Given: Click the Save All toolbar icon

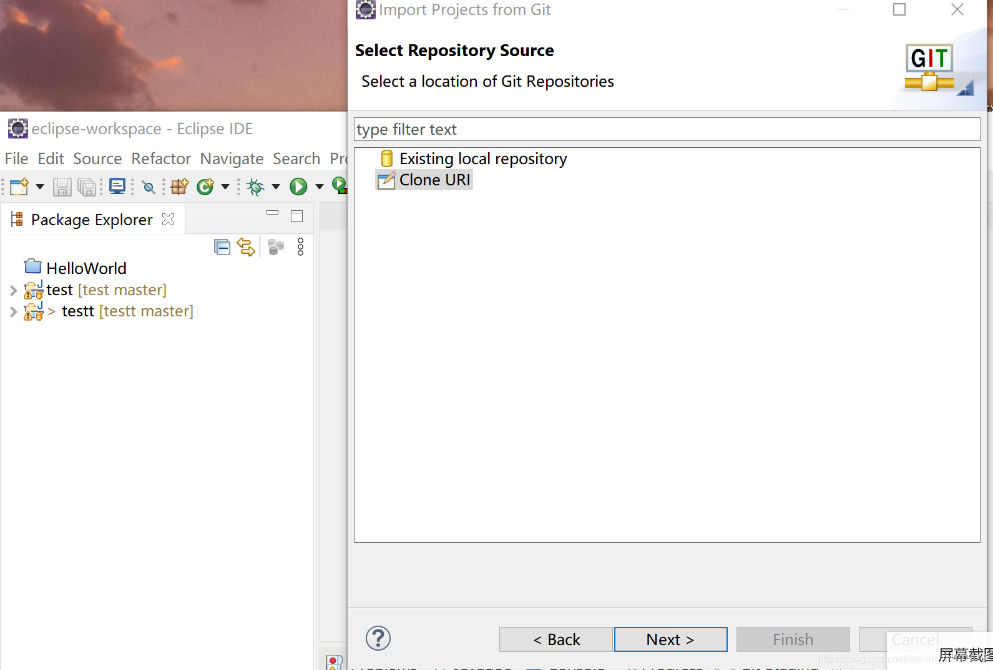Looking at the screenshot, I should 87,187.
